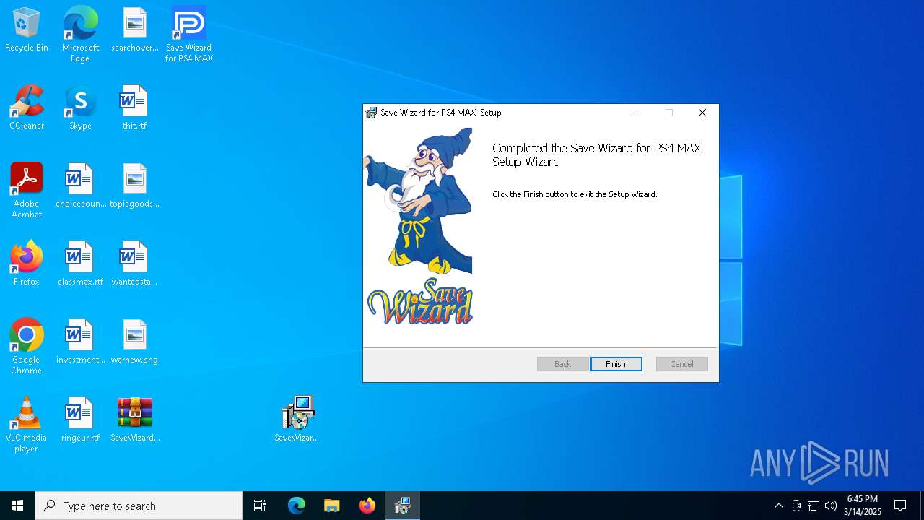
Task: Click the installer taskbar button
Action: [403, 506]
